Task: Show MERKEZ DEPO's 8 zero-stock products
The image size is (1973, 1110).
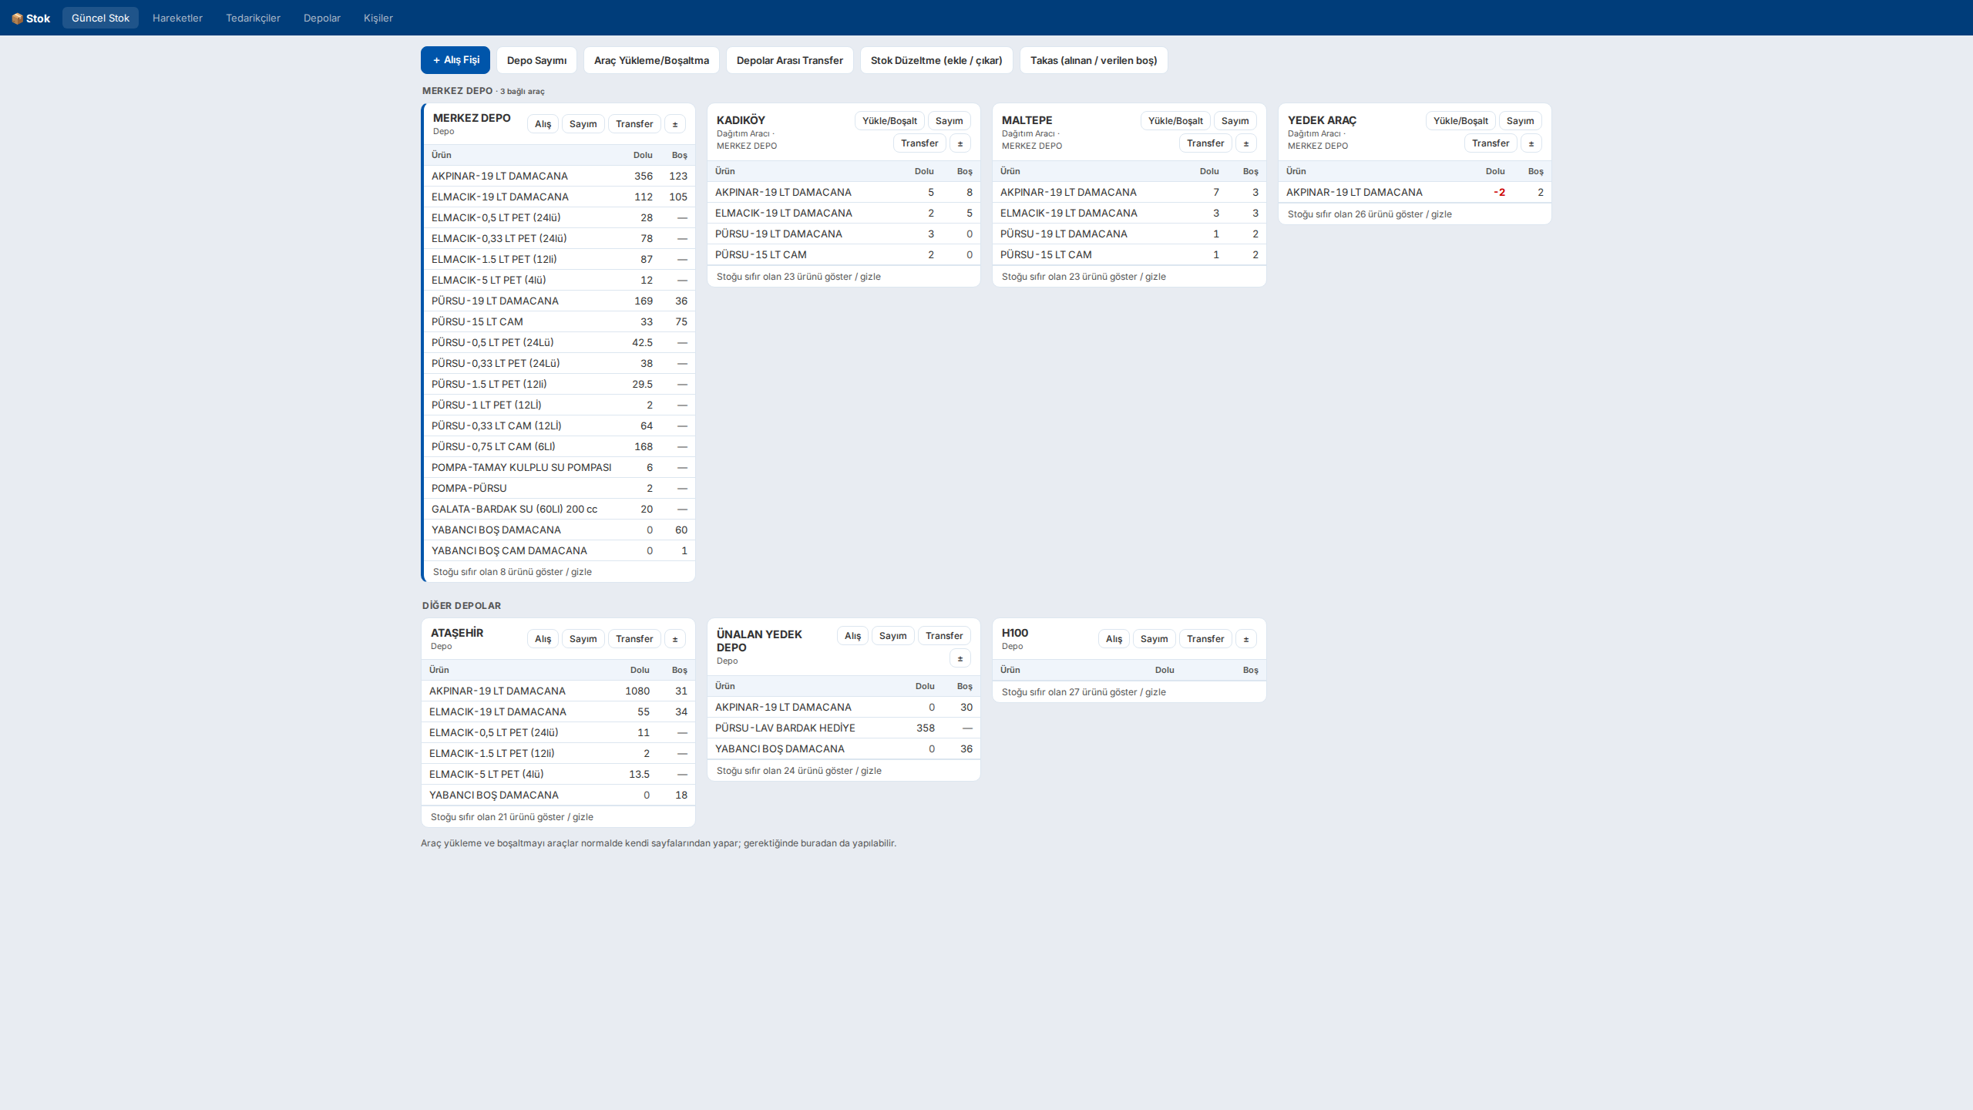Action: coord(513,572)
